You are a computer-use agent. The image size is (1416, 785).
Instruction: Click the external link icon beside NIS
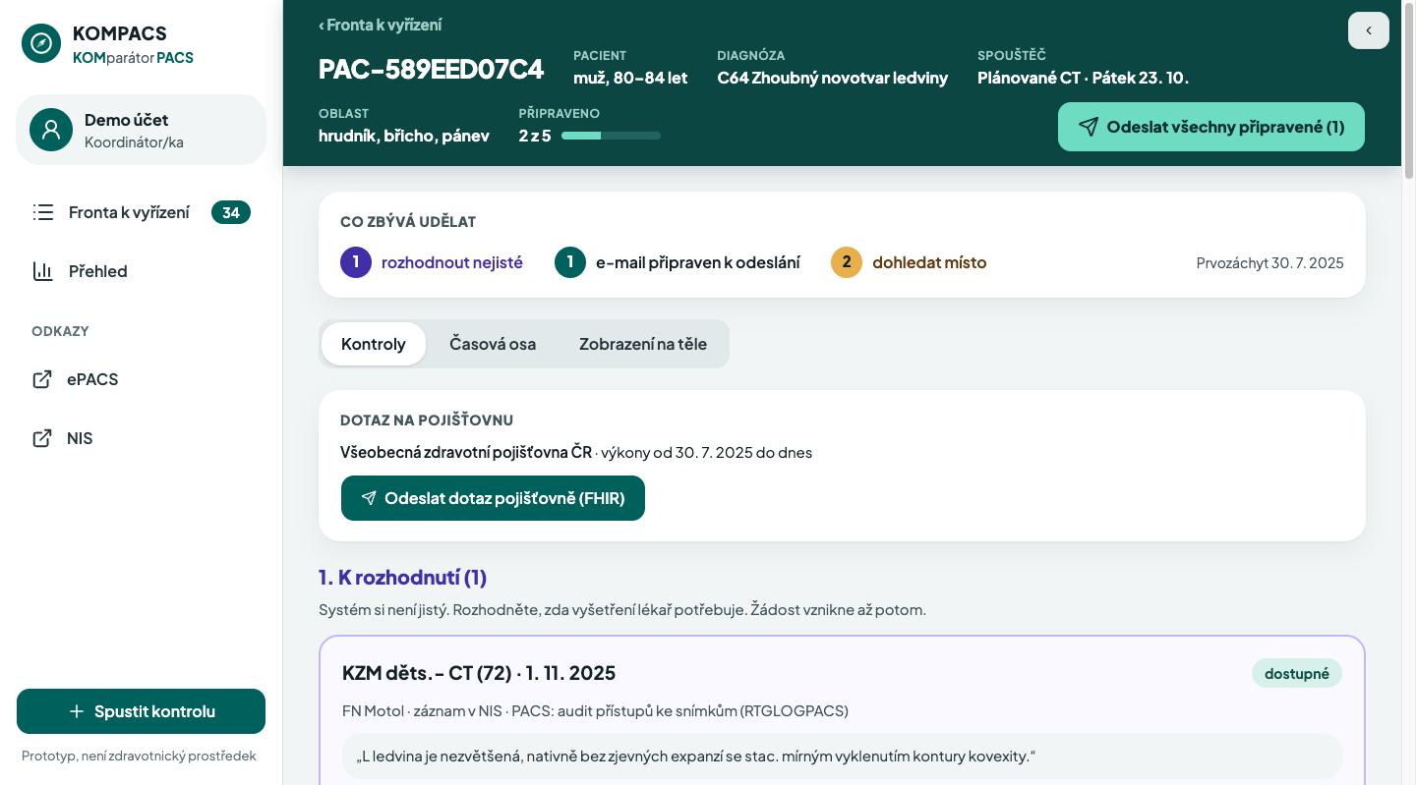pos(42,438)
